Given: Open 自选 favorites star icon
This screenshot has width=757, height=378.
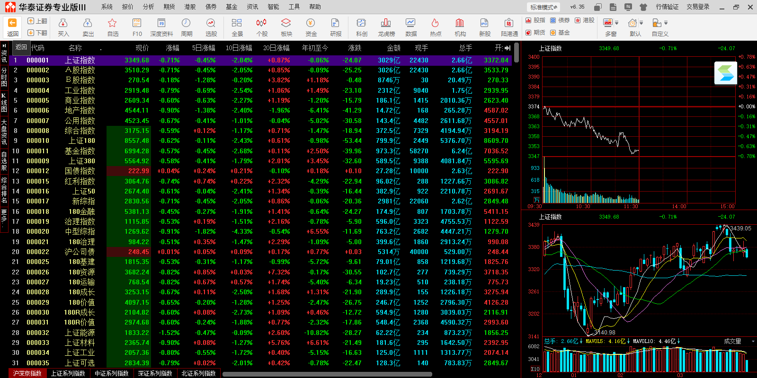Looking at the screenshot, I should pyautogui.click(x=112, y=27).
